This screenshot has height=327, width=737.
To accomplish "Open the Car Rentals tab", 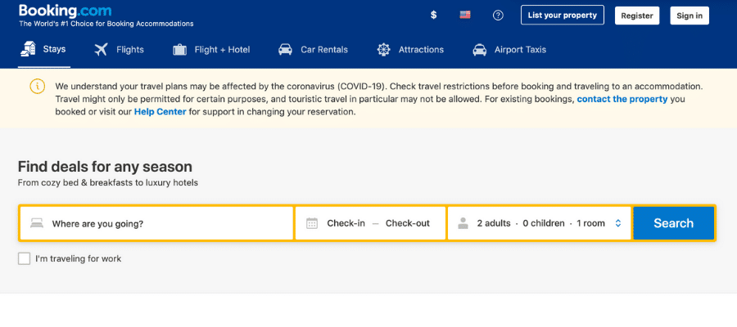I will [x=313, y=50].
